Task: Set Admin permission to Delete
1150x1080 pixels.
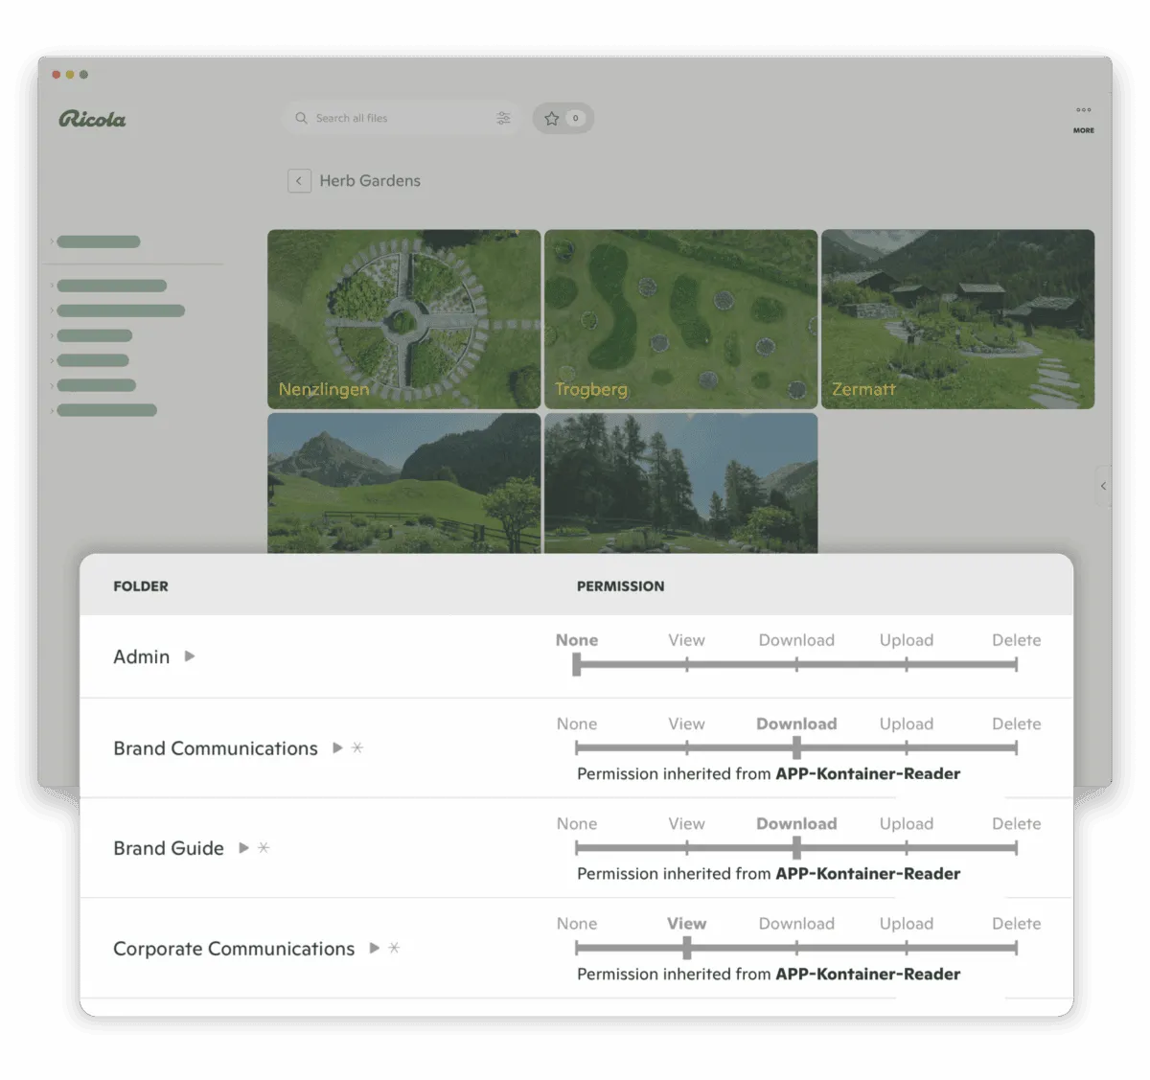Action: 1016,640
